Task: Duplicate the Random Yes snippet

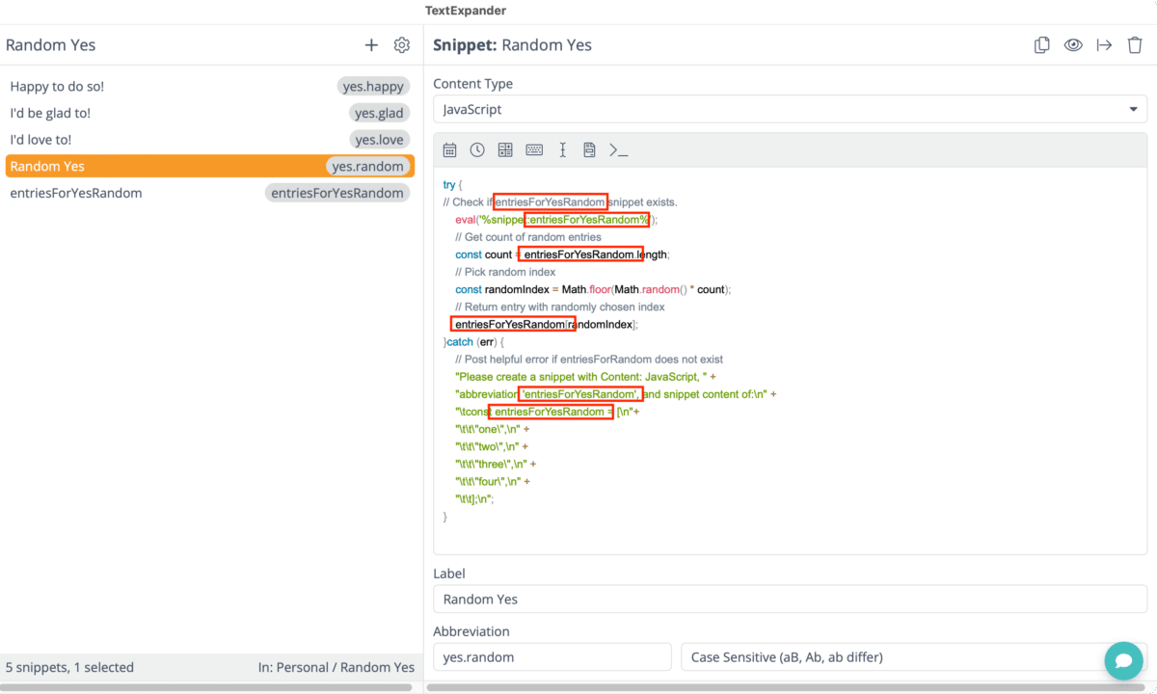Action: tap(1042, 45)
